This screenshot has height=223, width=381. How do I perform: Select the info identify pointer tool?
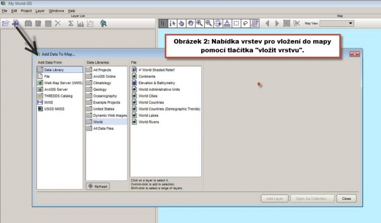coord(173,23)
